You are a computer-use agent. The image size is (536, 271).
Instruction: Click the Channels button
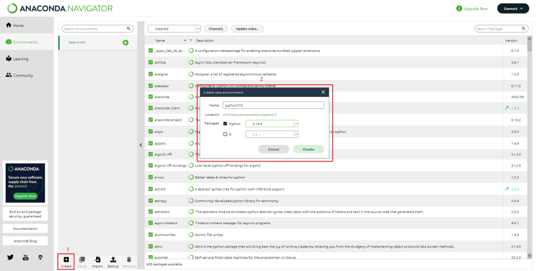[x=216, y=29]
